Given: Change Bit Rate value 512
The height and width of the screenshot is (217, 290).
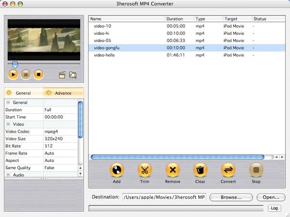Looking at the screenshot, I should coord(60,146).
